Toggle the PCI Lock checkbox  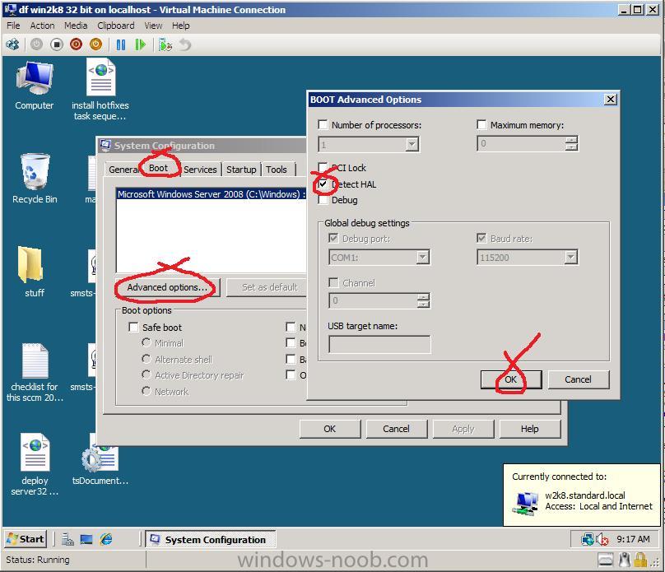323,167
